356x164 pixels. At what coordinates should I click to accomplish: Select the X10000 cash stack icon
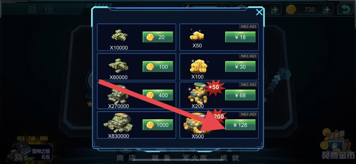(x=120, y=36)
